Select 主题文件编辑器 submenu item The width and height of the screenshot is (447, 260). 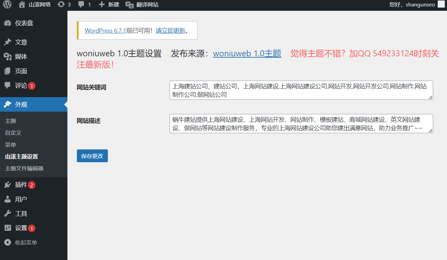pyautogui.click(x=24, y=168)
